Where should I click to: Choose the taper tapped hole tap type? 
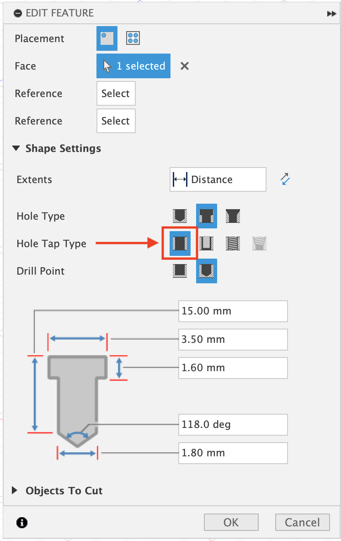tap(259, 243)
